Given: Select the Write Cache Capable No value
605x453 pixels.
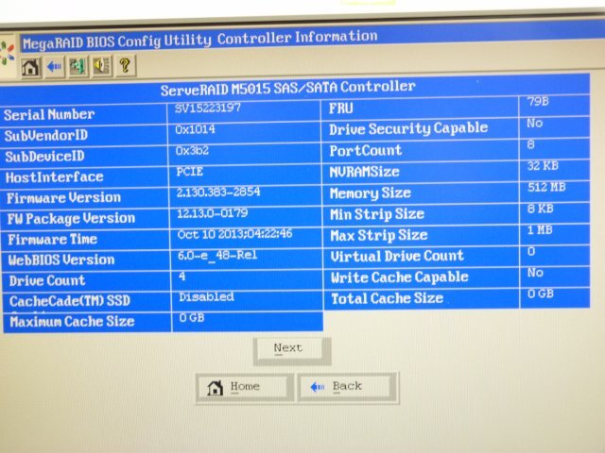Looking at the screenshot, I should (536, 273).
